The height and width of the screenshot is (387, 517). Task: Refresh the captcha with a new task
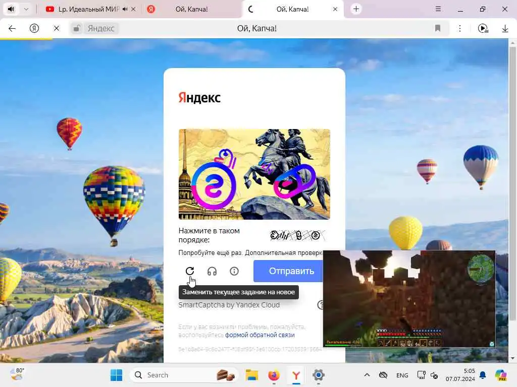click(190, 271)
